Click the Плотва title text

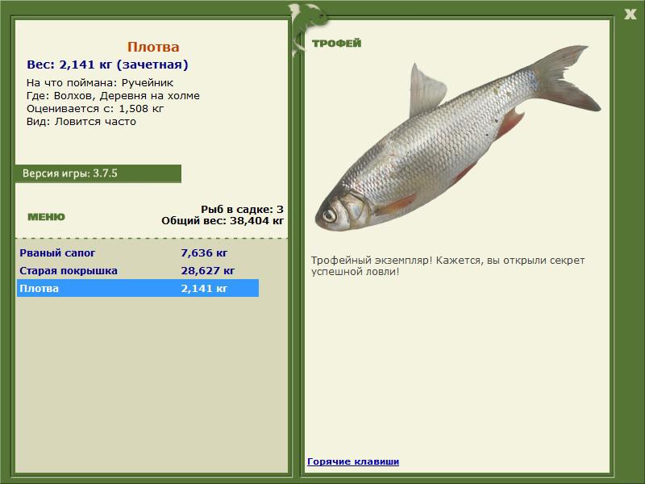[x=153, y=47]
